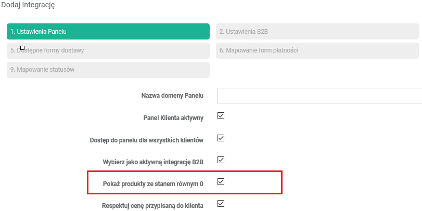Uncheck Pokaż produkty ze stanem równym 0
The width and height of the screenshot is (422, 211).
pos(221,182)
